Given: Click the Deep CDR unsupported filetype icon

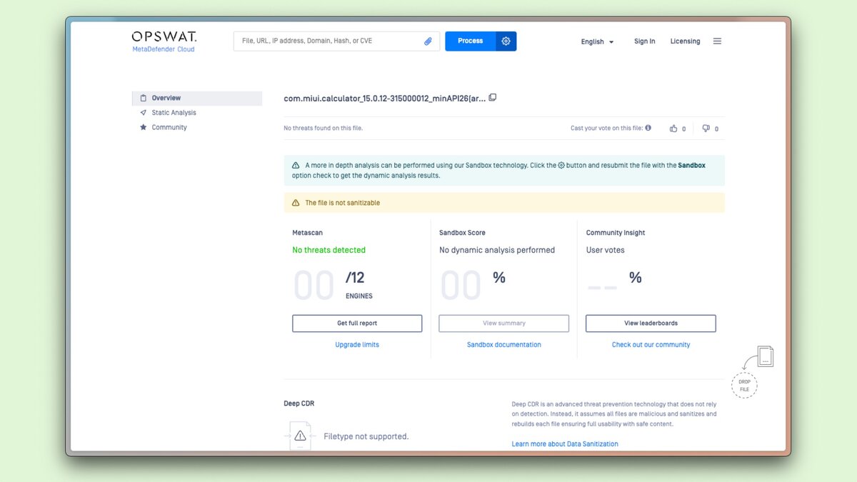Looking at the screenshot, I should pyautogui.click(x=300, y=436).
